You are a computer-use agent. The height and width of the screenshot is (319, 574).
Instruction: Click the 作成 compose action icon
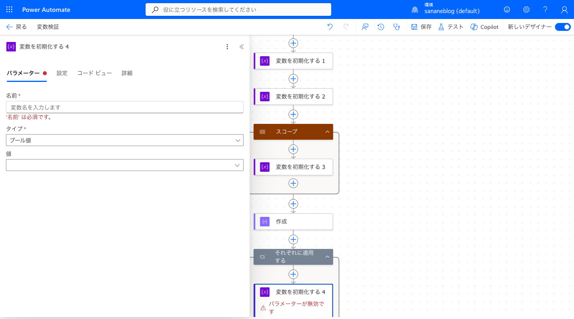pos(265,222)
